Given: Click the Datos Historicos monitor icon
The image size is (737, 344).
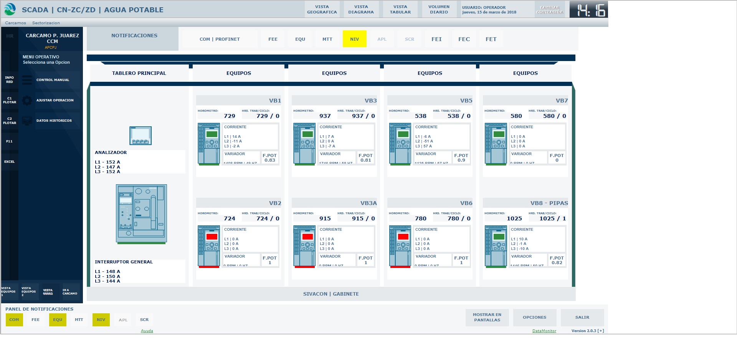Looking at the screenshot, I should 27,121.
